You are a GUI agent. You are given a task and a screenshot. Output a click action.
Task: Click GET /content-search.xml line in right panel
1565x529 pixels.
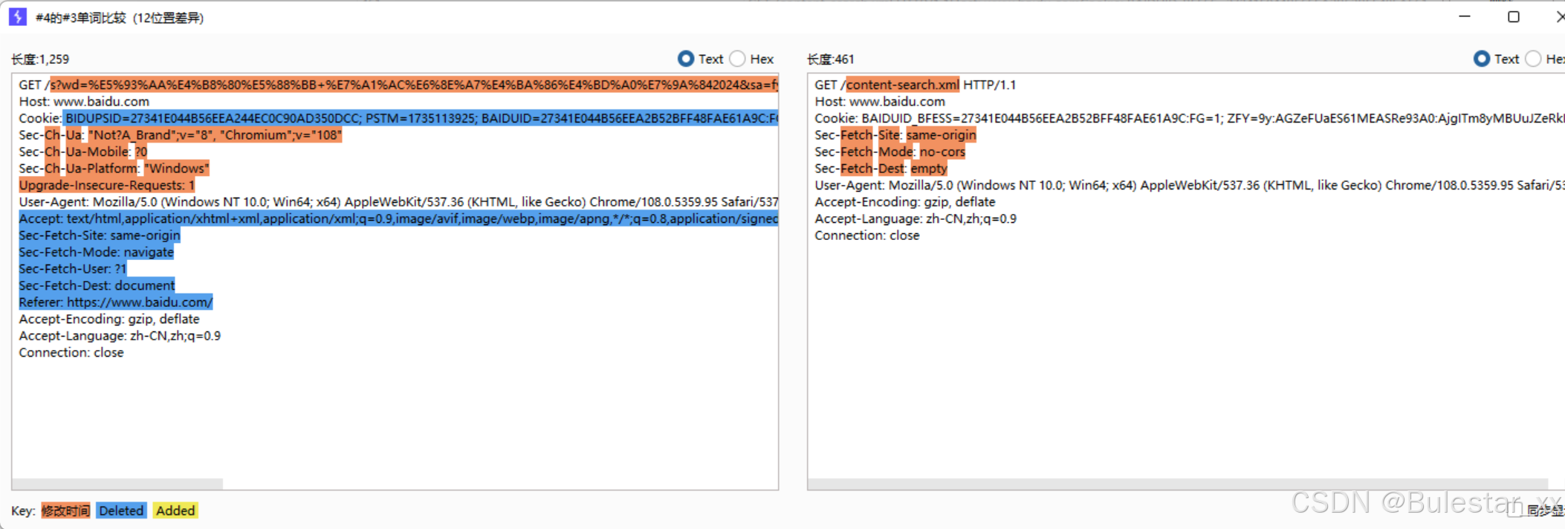point(916,85)
